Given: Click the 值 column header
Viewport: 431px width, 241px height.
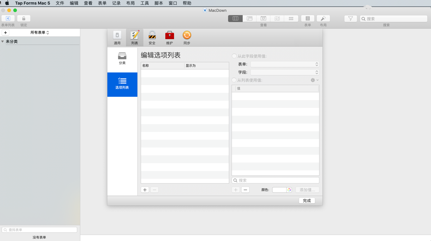Looking at the screenshot, I should [x=277, y=88].
